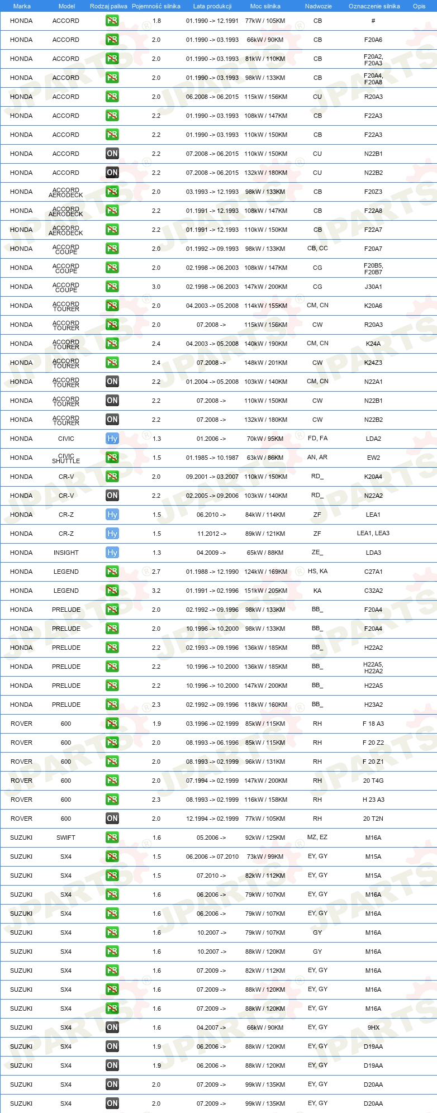Click petrol icon in Accord Tourer K20A6 row
Image resolution: width=437 pixels, height=1113 pixels.
point(112,306)
